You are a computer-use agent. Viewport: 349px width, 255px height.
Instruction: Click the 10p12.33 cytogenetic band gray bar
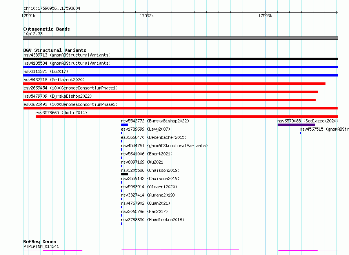180,38
